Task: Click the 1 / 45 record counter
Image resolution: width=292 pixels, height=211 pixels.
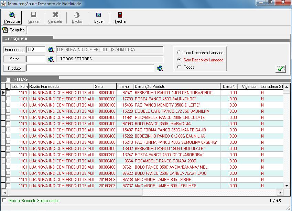Action: pos(275,201)
